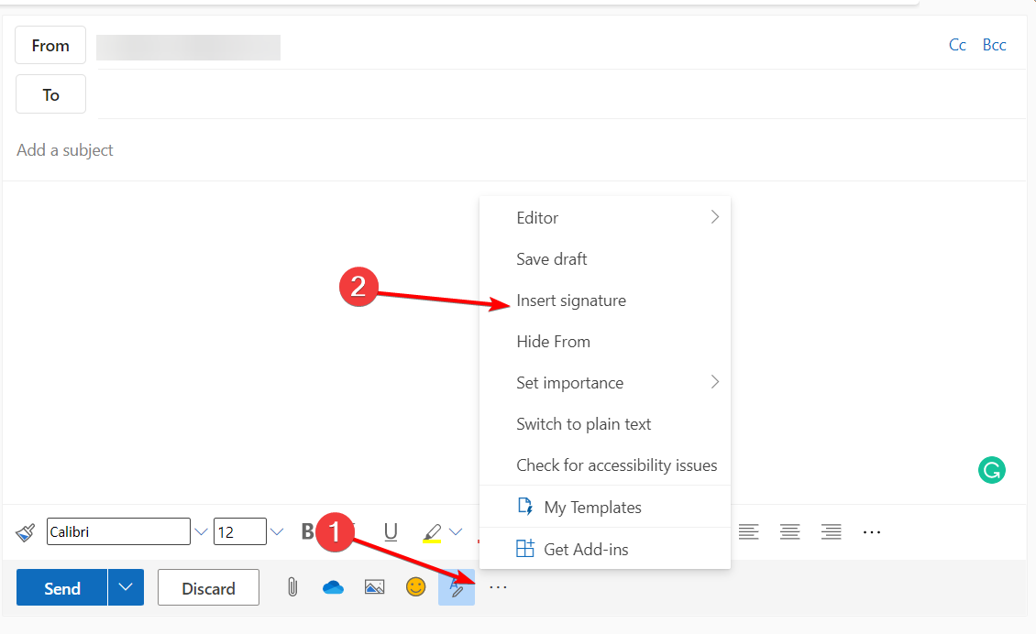The image size is (1036, 634).
Task: Choose Insert signature
Action: (604, 301)
